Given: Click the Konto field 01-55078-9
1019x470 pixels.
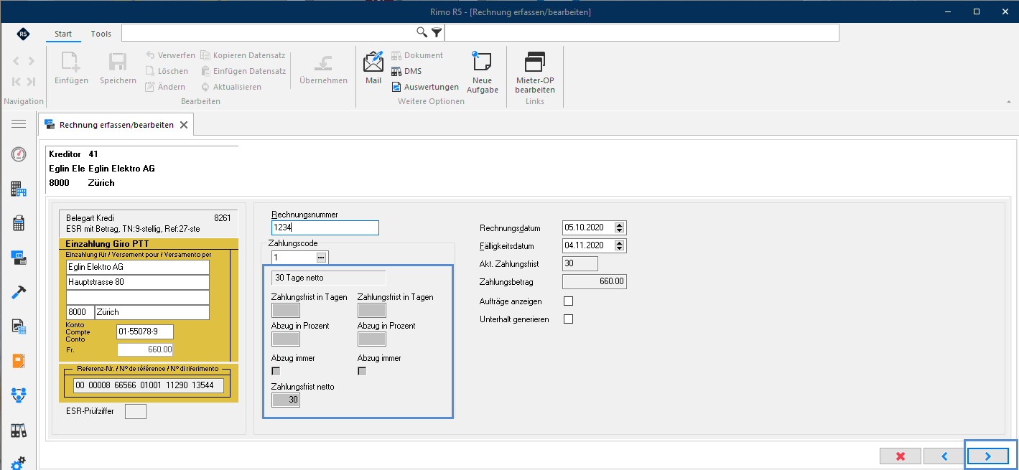Looking at the screenshot, I should click(x=144, y=332).
